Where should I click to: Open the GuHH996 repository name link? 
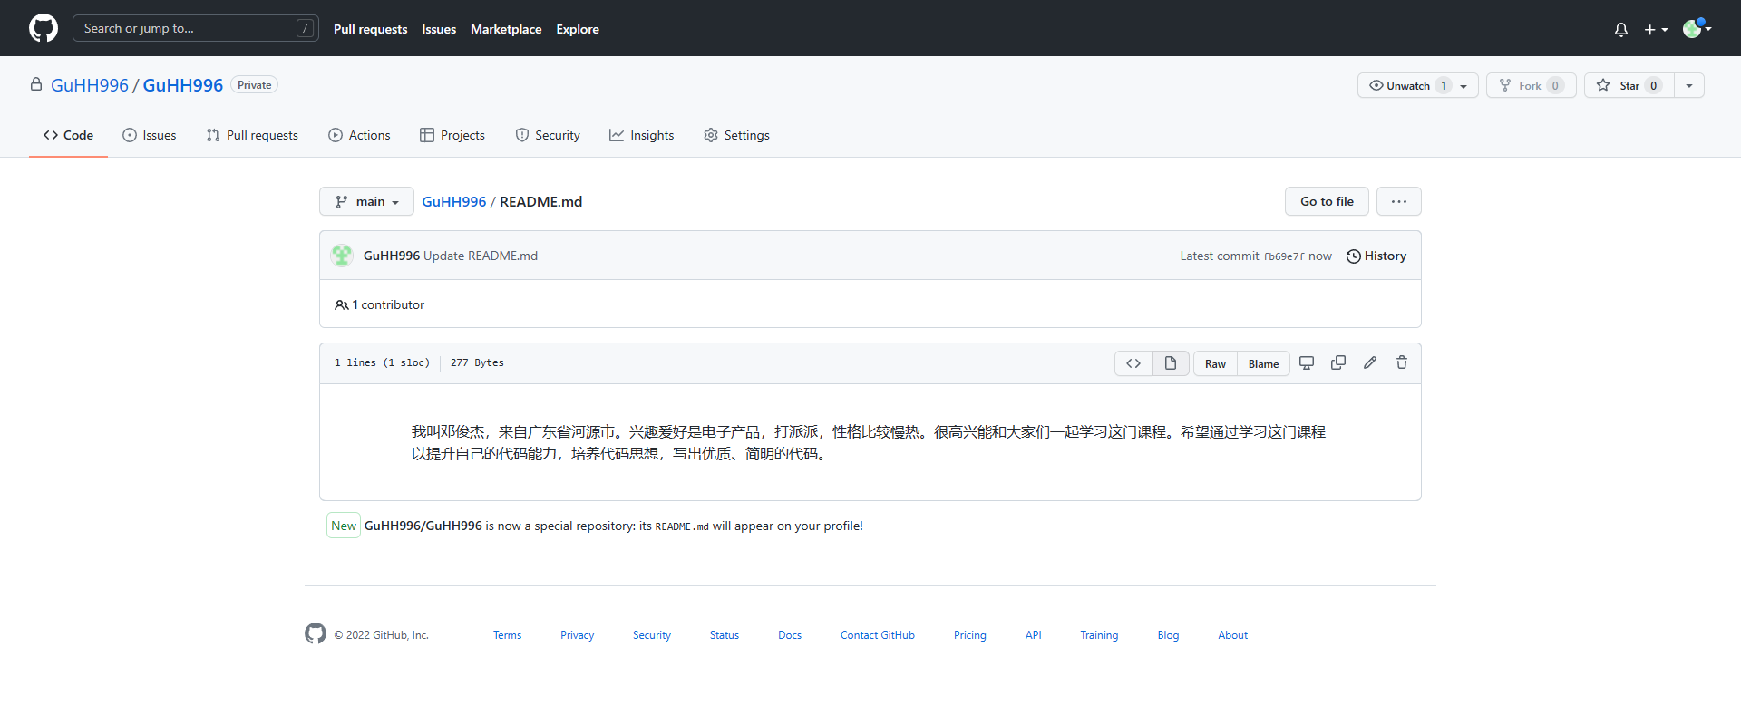pos(182,85)
